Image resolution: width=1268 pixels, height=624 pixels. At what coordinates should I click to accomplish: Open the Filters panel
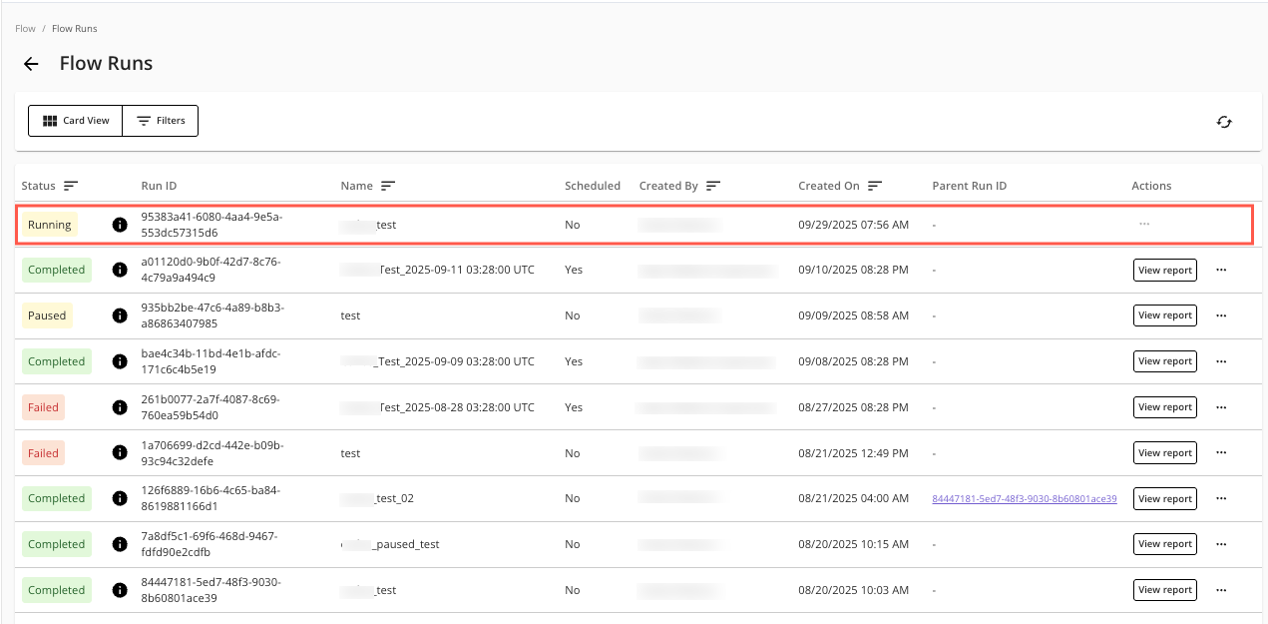(161, 121)
